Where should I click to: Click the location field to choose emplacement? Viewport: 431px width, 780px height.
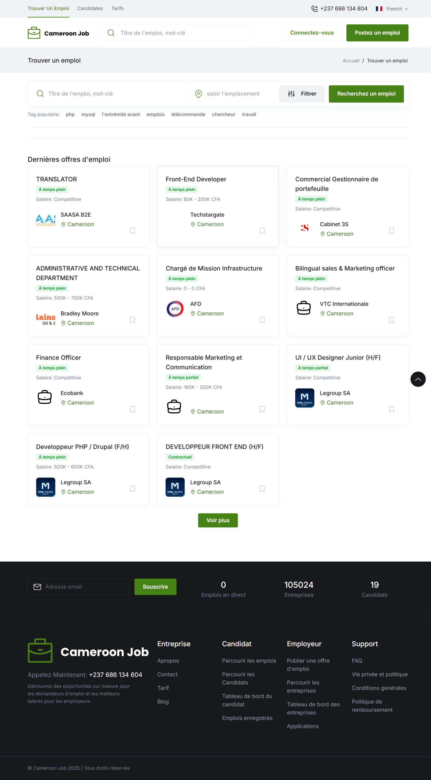coord(233,94)
